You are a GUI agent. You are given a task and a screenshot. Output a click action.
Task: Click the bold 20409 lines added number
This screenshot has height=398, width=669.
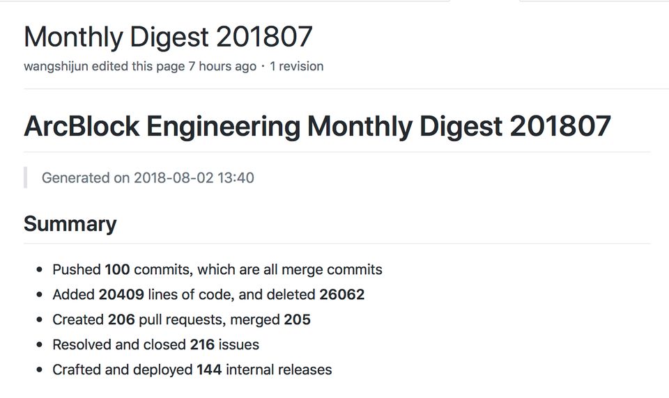121,294
